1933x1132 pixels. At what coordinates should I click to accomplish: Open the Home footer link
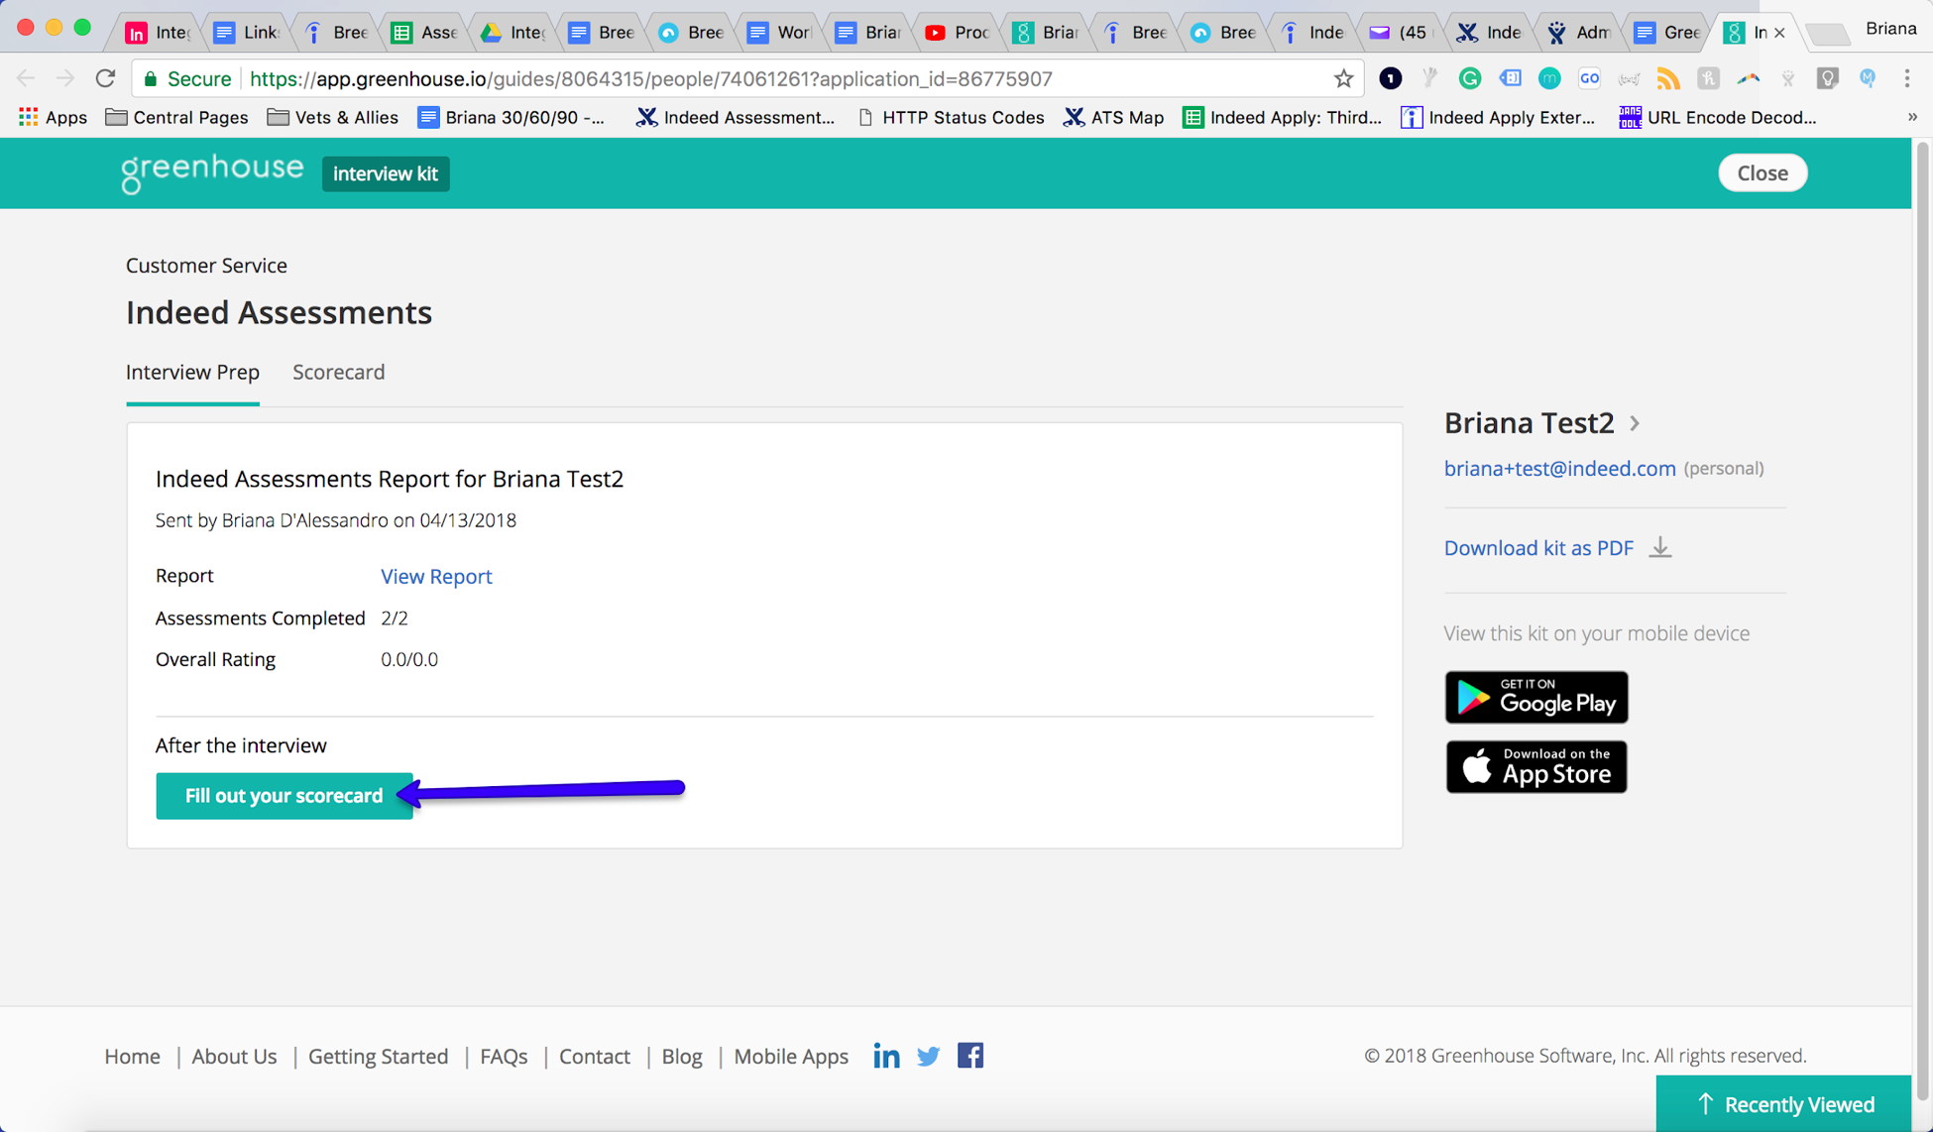pyautogui.click(x=132, y=1056)
